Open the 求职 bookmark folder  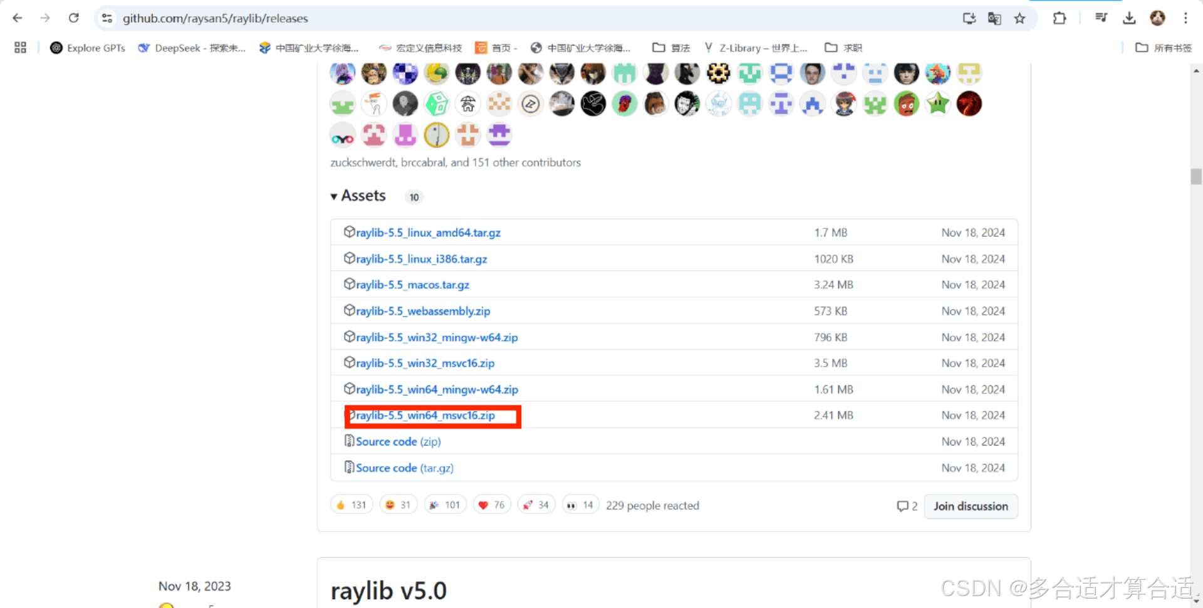tap(843, 48)
